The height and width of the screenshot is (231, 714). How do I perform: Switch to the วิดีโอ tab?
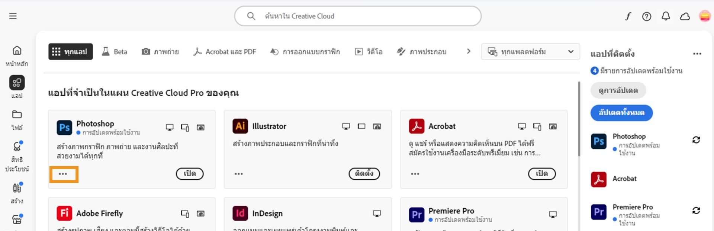click(369, 51)
